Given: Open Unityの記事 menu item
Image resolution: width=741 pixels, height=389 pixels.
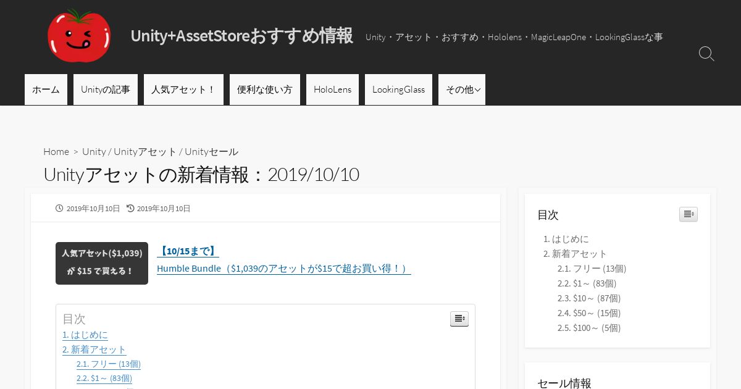Looking at the screenshot, I should pyautogui.click(x=106, y=90).
